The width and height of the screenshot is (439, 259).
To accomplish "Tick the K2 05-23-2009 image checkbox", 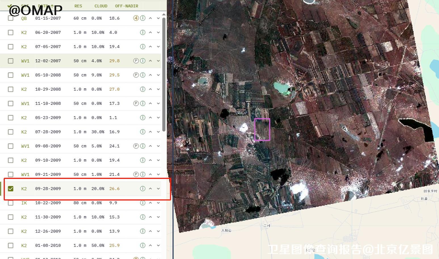I will 10,118.
